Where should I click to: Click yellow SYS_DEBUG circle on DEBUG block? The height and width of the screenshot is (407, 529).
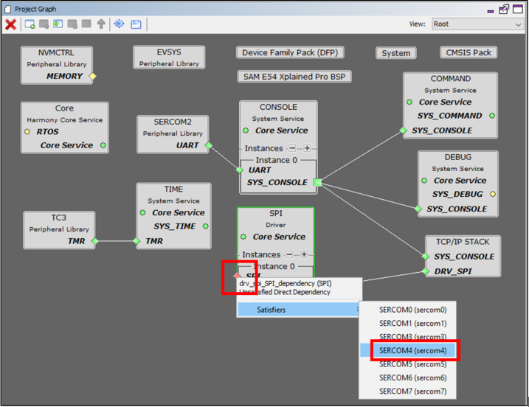pyautogui.click(x=493, y=194)
